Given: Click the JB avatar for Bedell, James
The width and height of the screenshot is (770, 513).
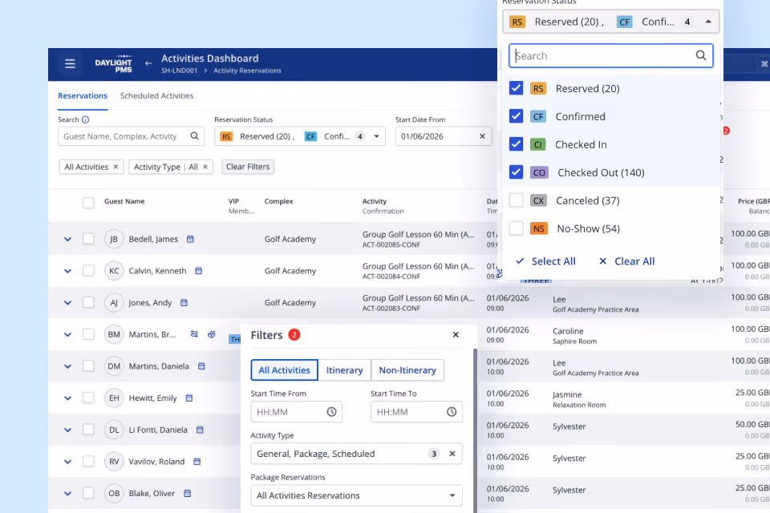Looking at the screenshot, I should tap(114, 239).
